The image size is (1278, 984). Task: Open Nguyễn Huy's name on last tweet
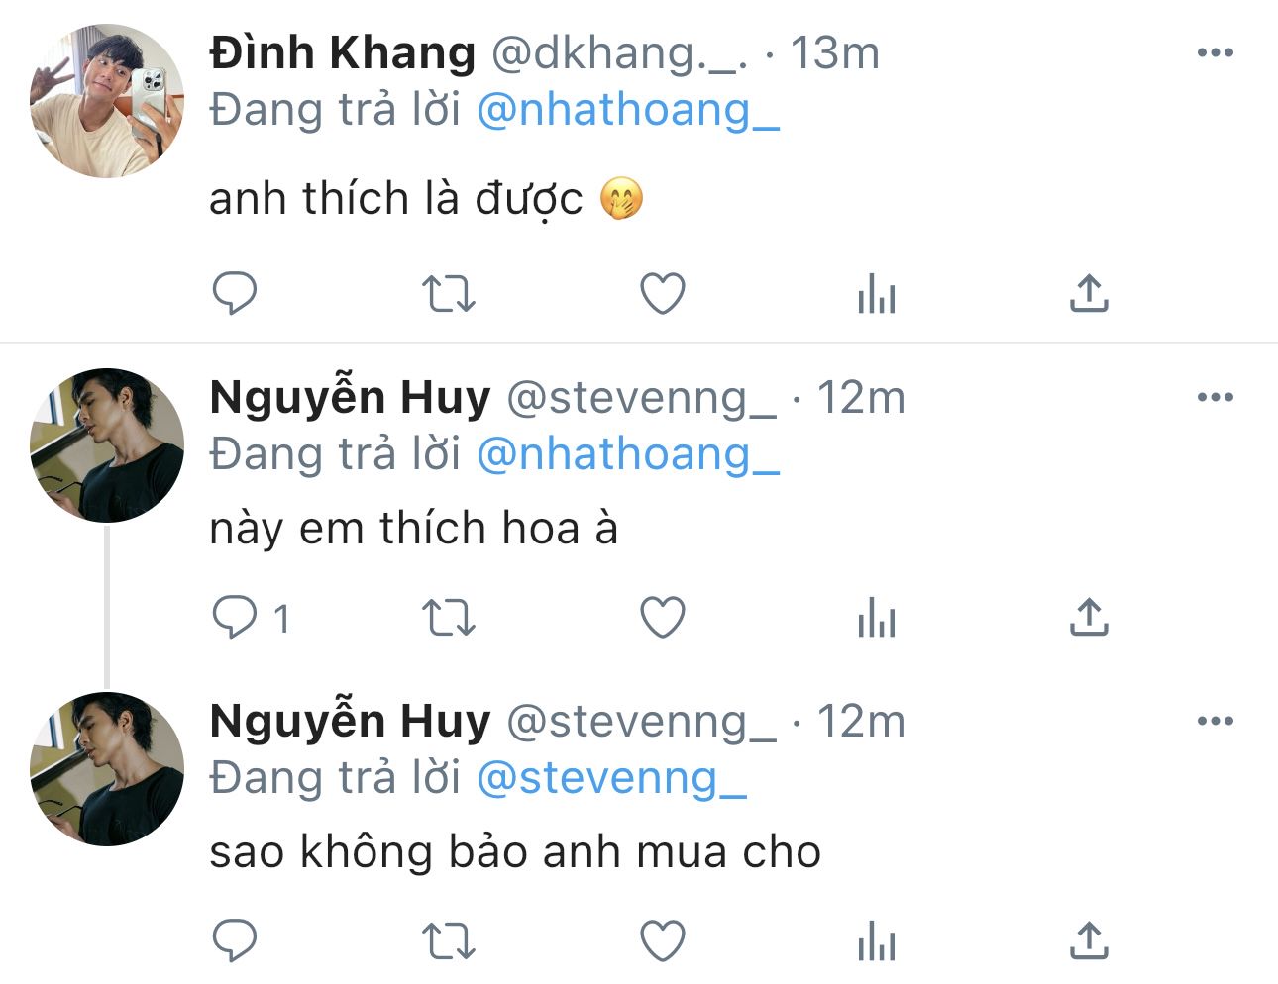point(350,721)
